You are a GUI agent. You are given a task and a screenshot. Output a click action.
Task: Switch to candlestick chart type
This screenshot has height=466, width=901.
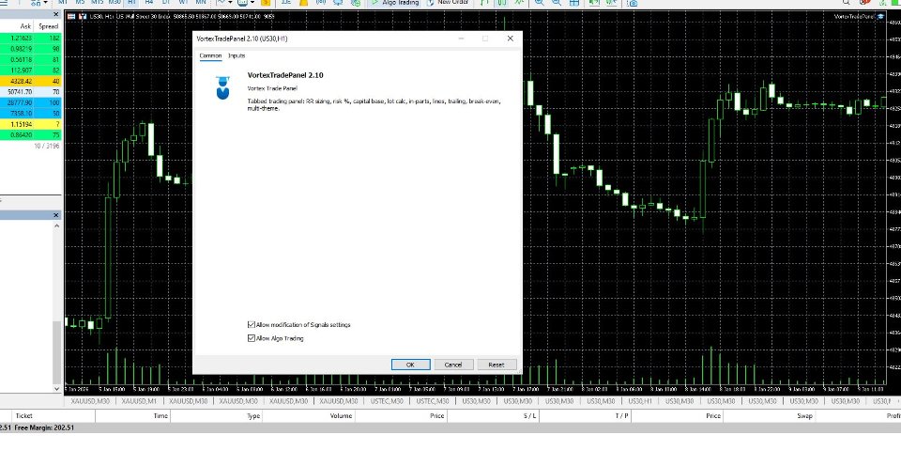[501, 2]
